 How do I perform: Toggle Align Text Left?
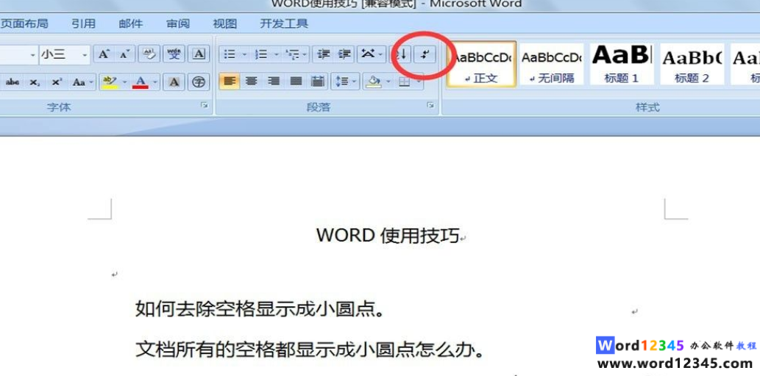click(x=230, y=82)
